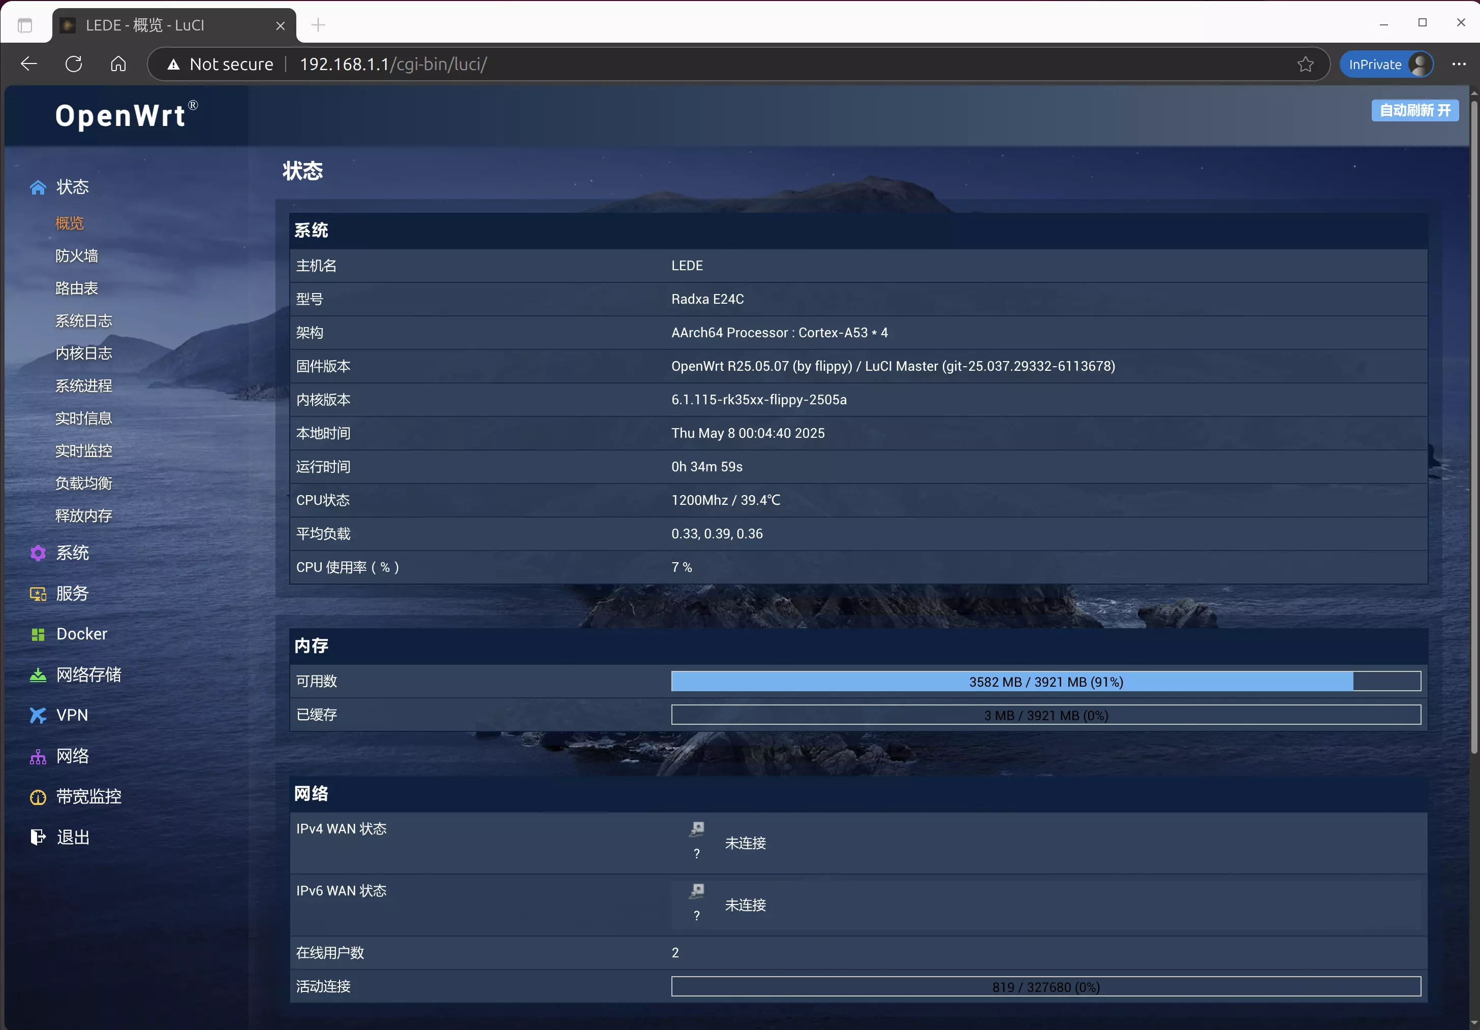The height and width of the screenshot is (1030, 1480).
Task: Click the load average 0.33, 0.39, 0.36
Action: pos(717,534)
